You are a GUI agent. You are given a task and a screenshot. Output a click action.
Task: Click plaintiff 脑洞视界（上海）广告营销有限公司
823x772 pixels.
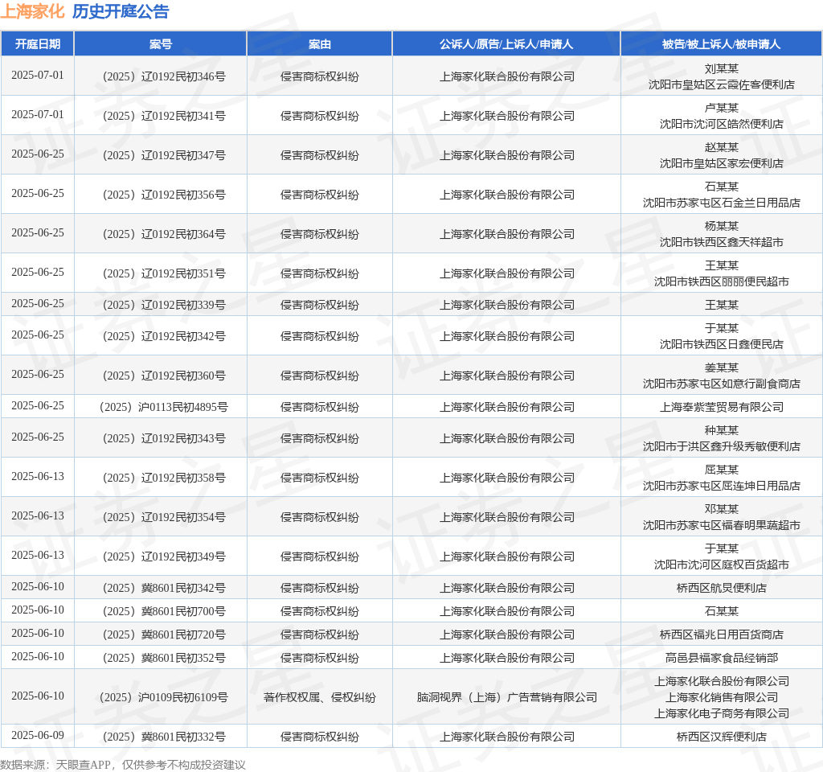click(x=506, y=697)
